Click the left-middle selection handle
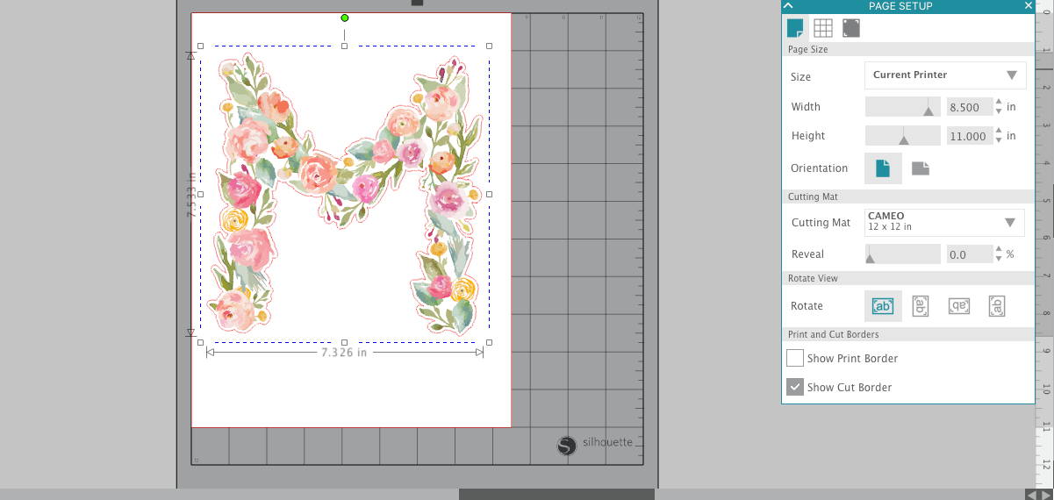 (201, 194)
